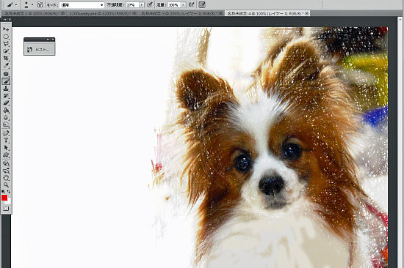Open the collapsed History panel button

point(40,49)
